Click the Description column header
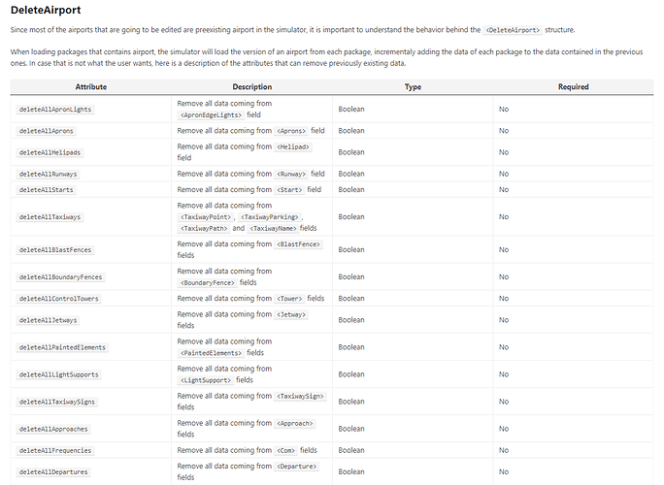This screenshot has height=485, width=664. pos(252,86)
